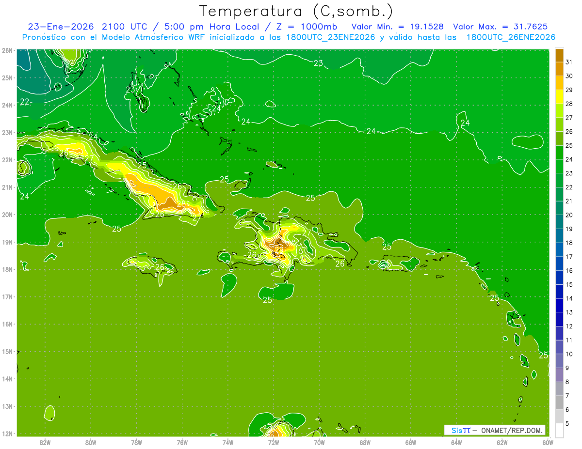The height and width of the screenshot is (449, 582).
Task: Pick the deep blue swatch between 13 and 14
Action: 559,306
